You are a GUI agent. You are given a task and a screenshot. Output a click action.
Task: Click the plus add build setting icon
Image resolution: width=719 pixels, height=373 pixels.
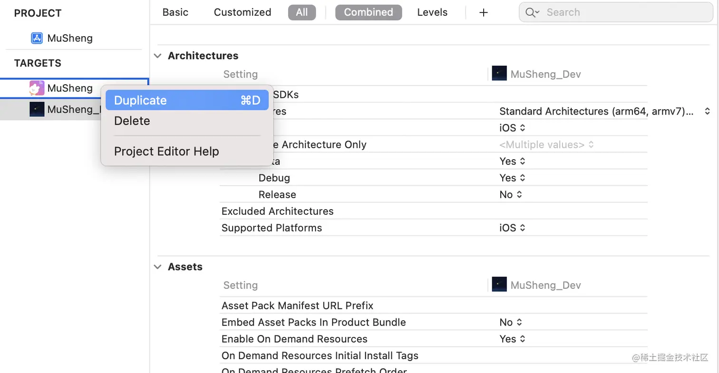pyautogui.click(x=483, y=12)
